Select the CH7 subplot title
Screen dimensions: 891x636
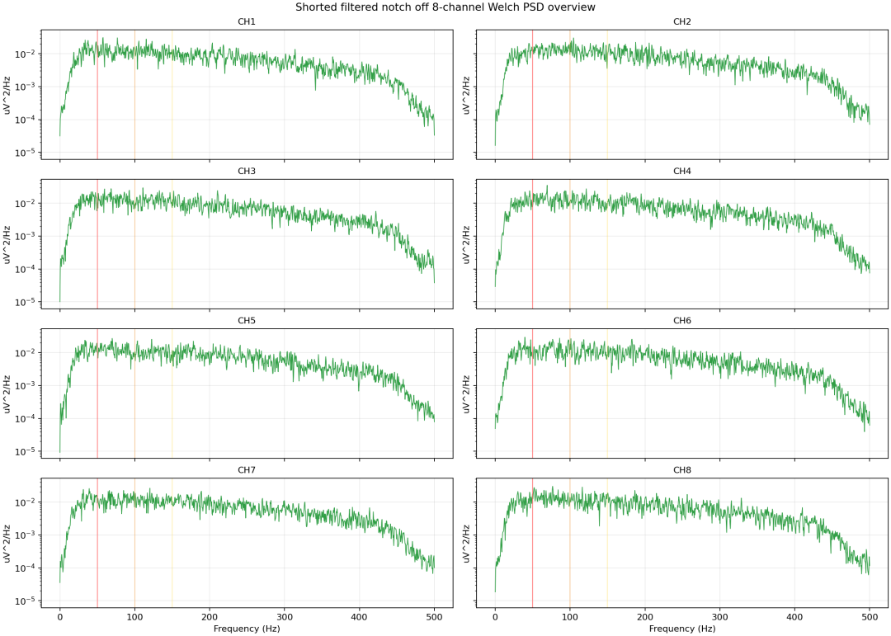pyautogui.click(x=247, y=470)
